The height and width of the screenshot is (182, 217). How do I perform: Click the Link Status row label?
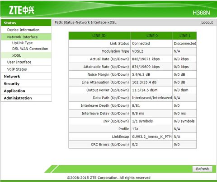(119, 43)
